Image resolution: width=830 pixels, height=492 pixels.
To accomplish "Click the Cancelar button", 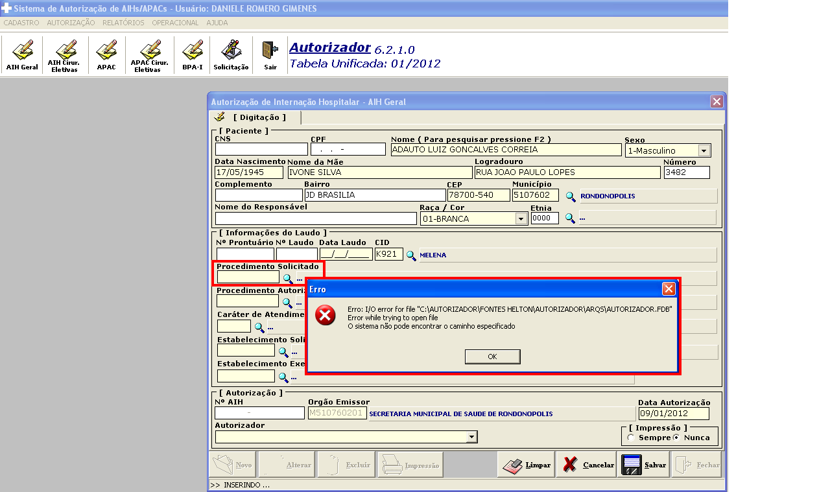I will click(586, 465).
